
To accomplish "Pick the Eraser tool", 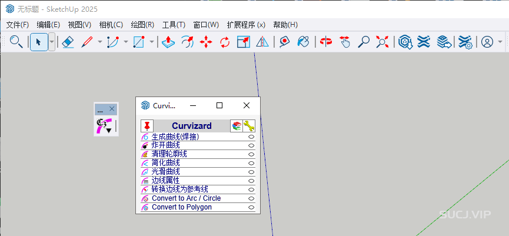I will tap(68, 42).
